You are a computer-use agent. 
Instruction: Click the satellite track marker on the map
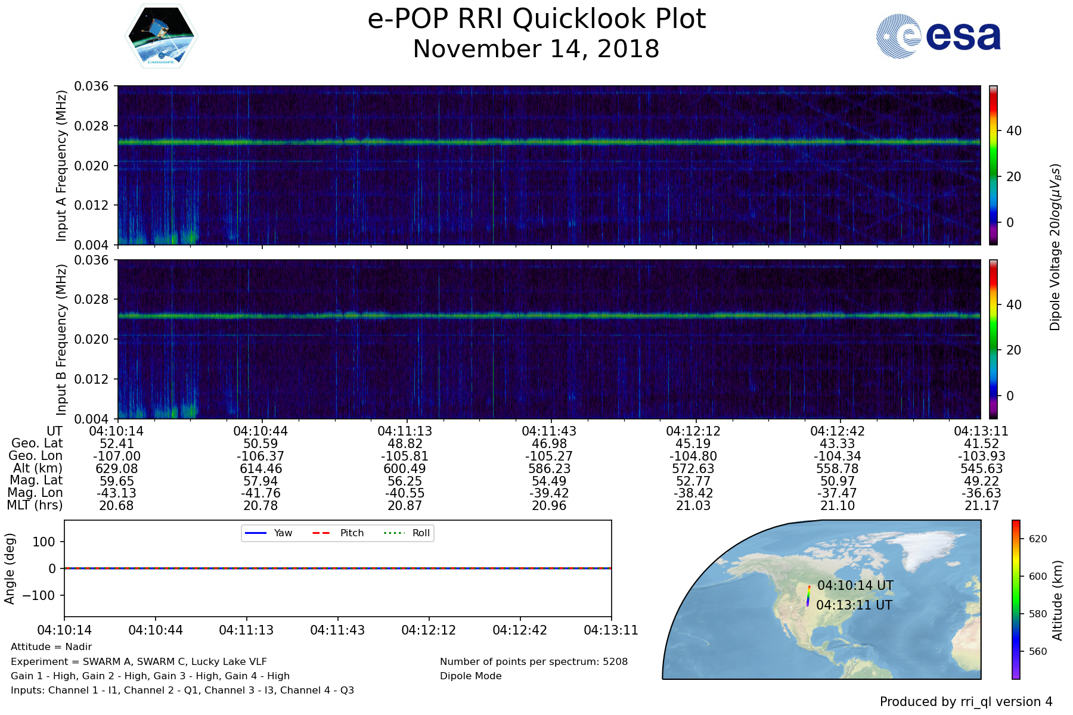[808, 596]
